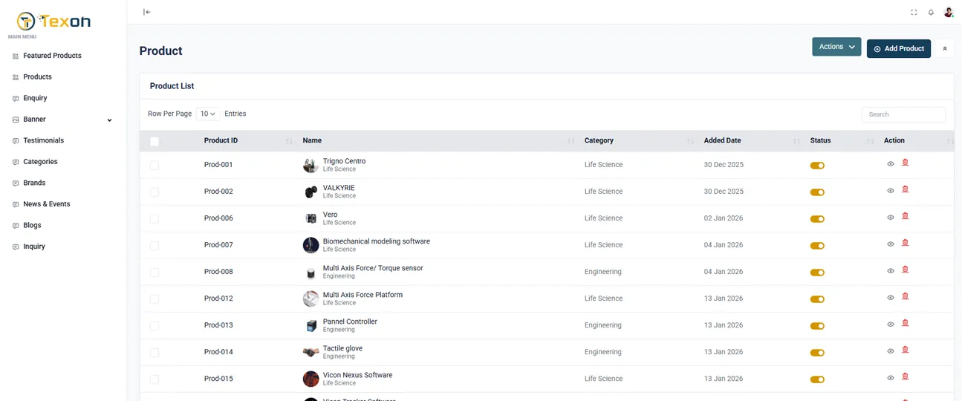This screenshot has width=962, height=401.
Task: Click the '02 Jan 2026' date cell
Action: (724, 218)
